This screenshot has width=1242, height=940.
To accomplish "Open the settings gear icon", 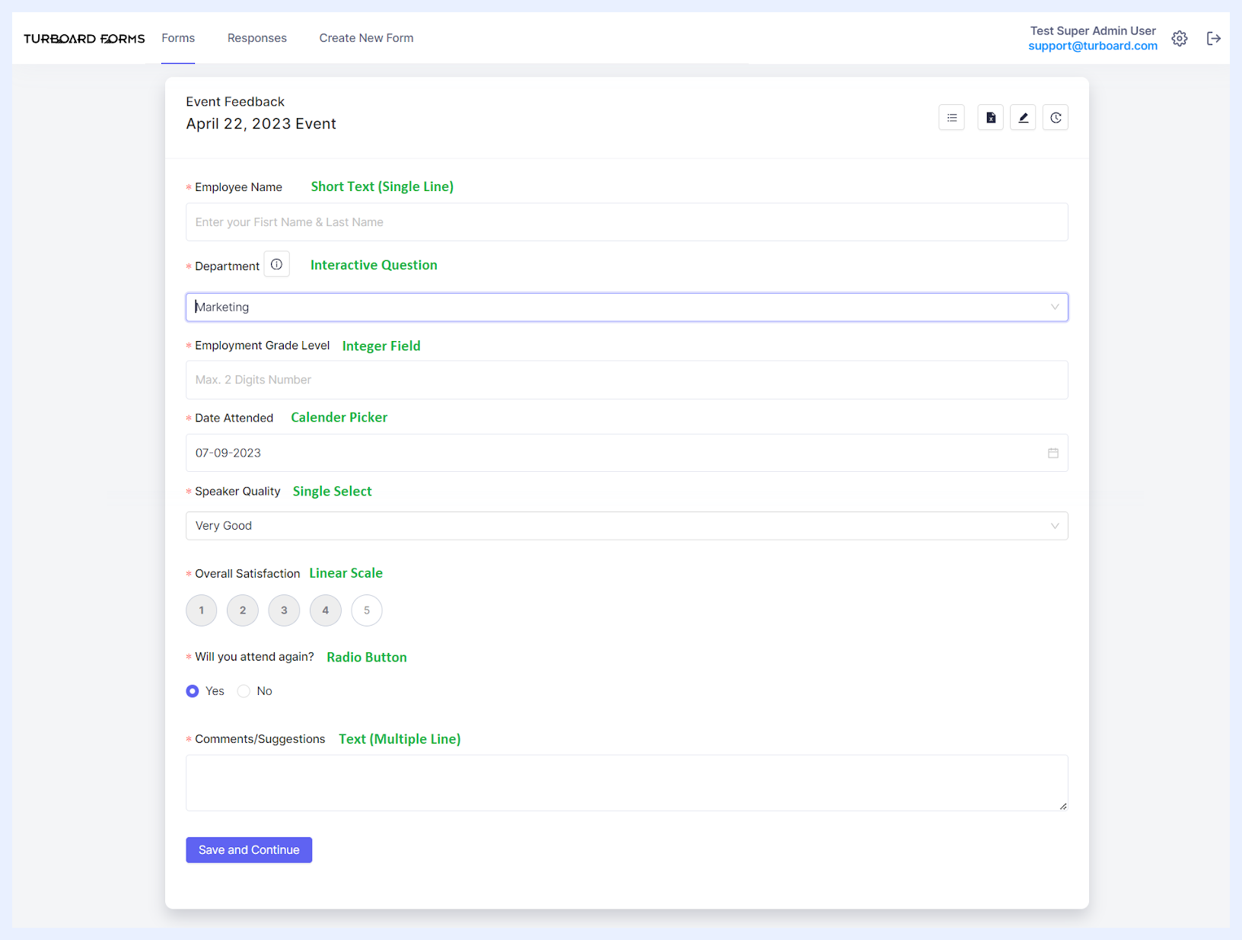I will pyautogui.click(x=1180, y=39).
